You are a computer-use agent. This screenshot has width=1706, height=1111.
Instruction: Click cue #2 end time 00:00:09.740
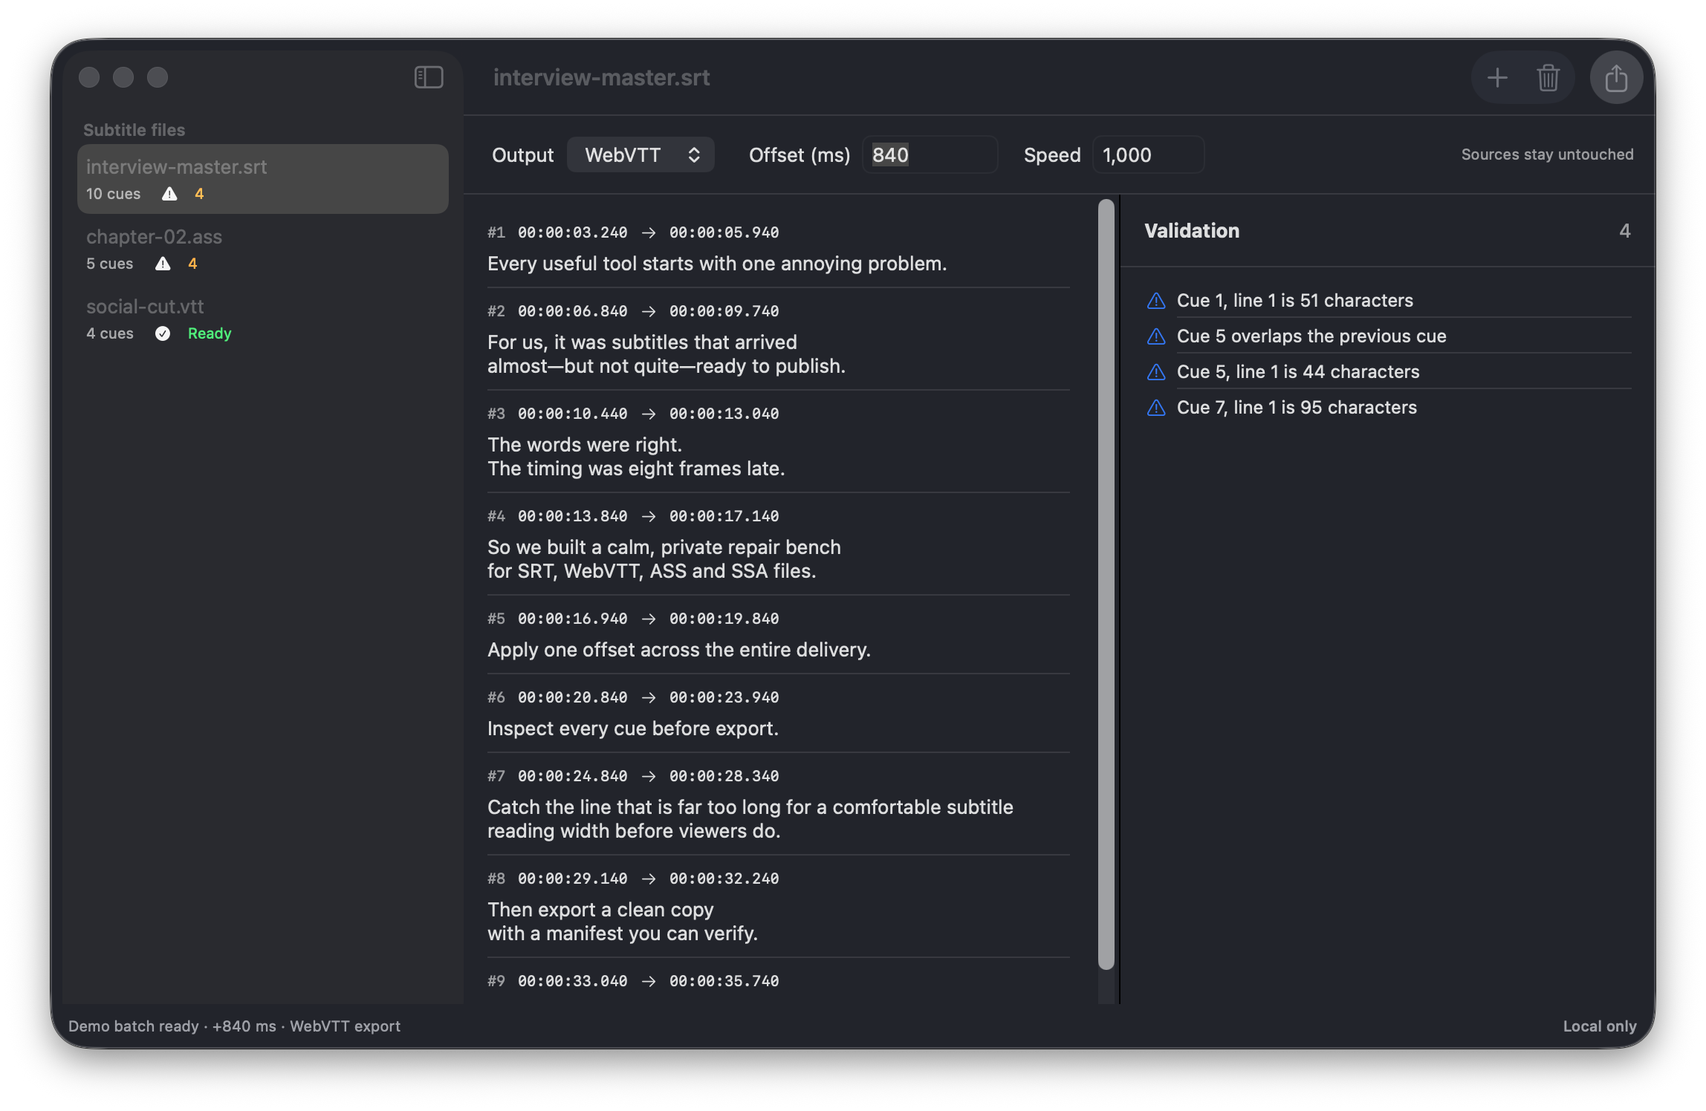724,311
